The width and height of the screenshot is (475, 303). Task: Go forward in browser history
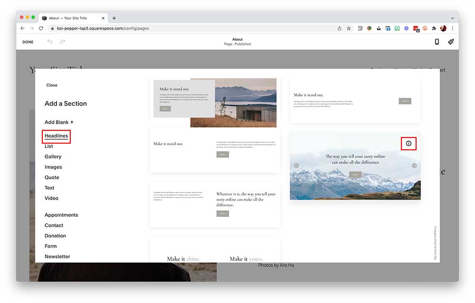tap(32, 28)
